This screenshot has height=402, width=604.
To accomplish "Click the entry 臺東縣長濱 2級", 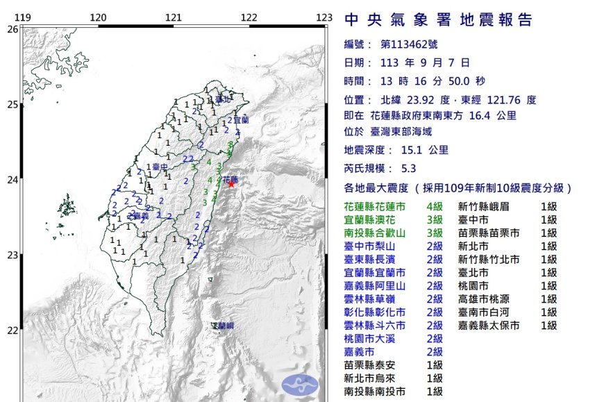I will [x=393, y=260].
